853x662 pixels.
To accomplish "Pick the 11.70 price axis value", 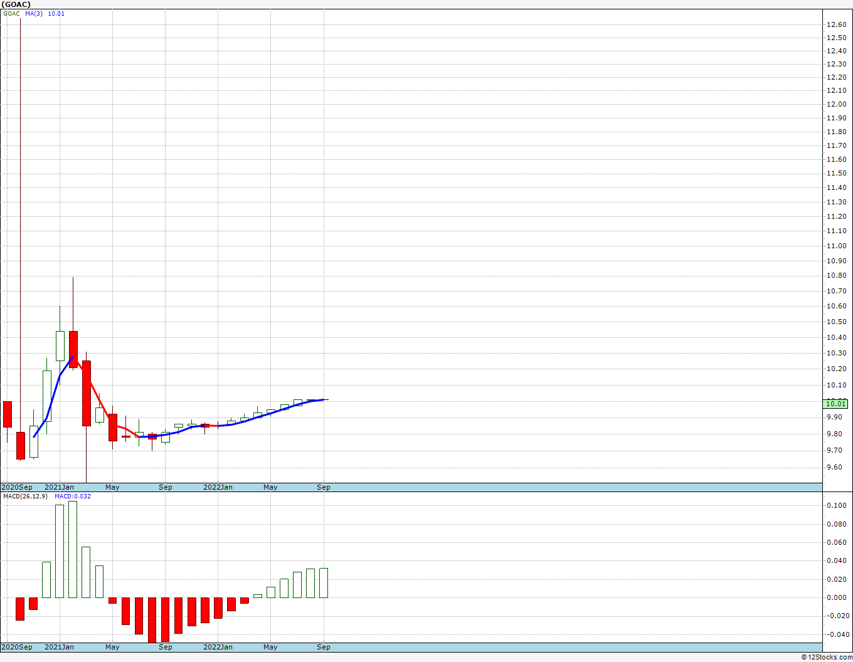I will click(x=836, y=145).
